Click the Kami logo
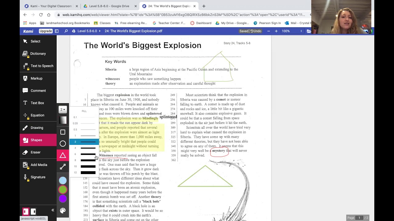This screenshot has height=221, width=394. 28,31
